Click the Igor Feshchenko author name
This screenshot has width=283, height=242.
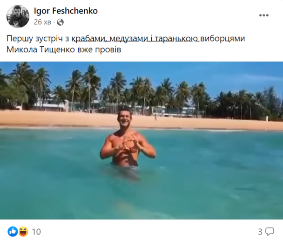pos(66,11)
